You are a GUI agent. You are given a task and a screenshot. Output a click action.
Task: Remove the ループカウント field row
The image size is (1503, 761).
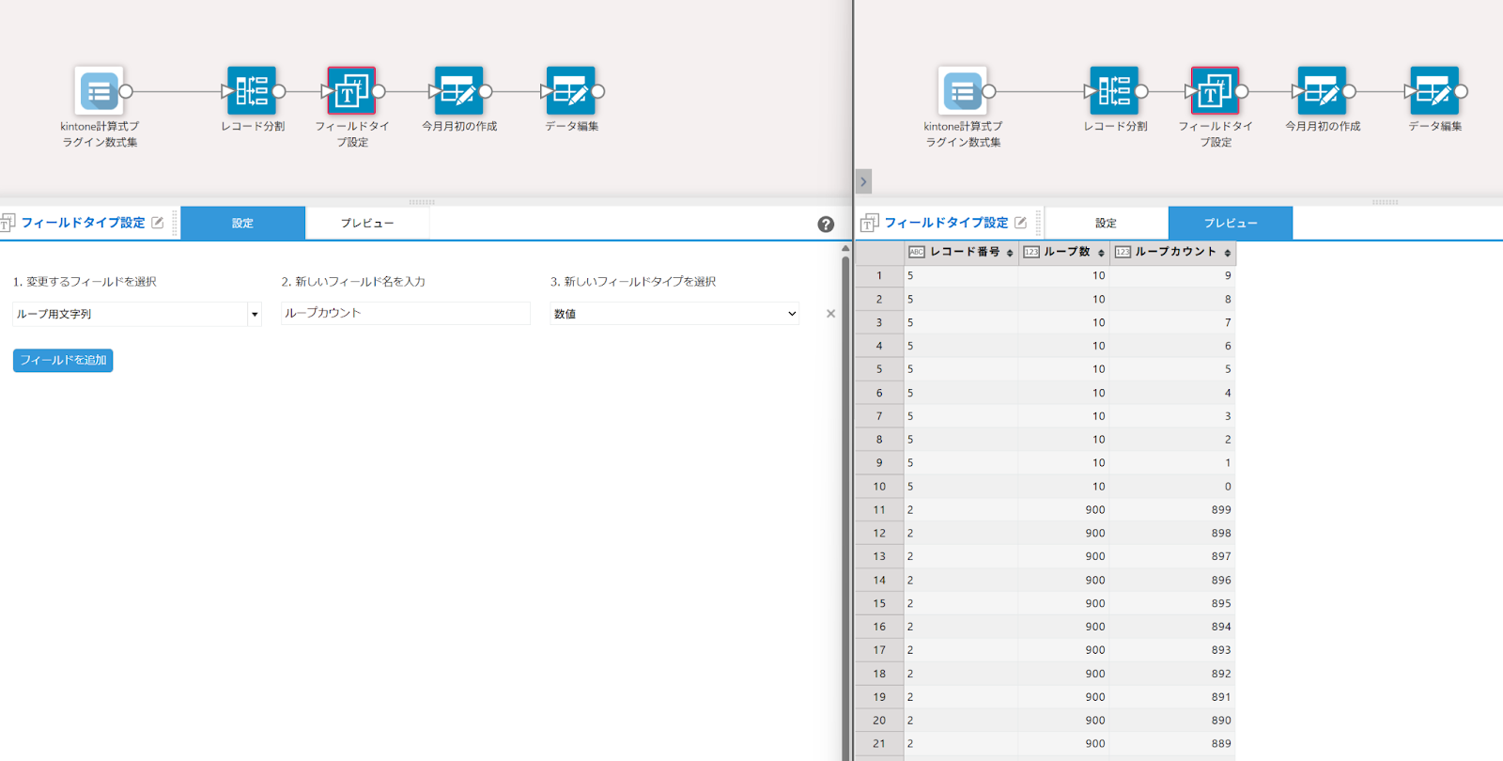(830, 314)
